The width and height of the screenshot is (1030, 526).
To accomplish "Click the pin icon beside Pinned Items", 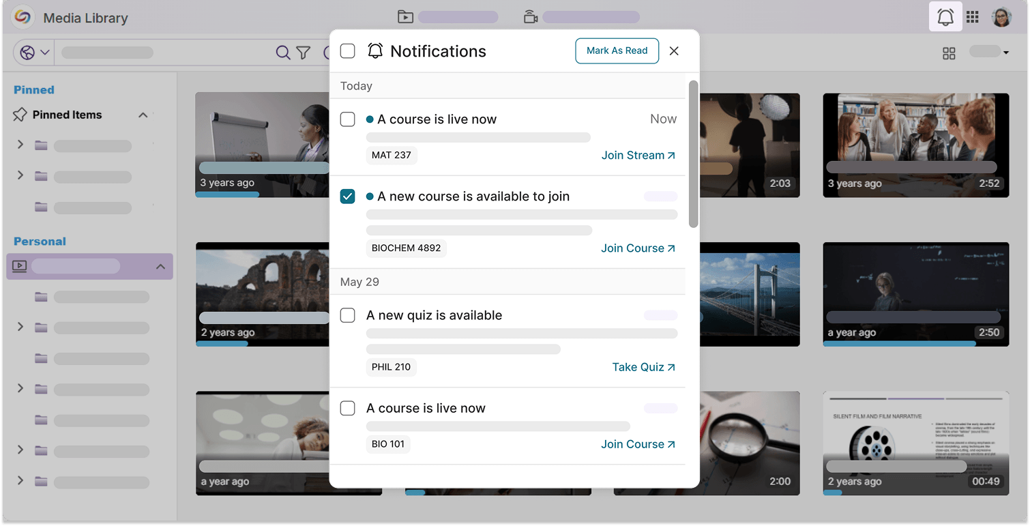I will [x=20, y=115].
